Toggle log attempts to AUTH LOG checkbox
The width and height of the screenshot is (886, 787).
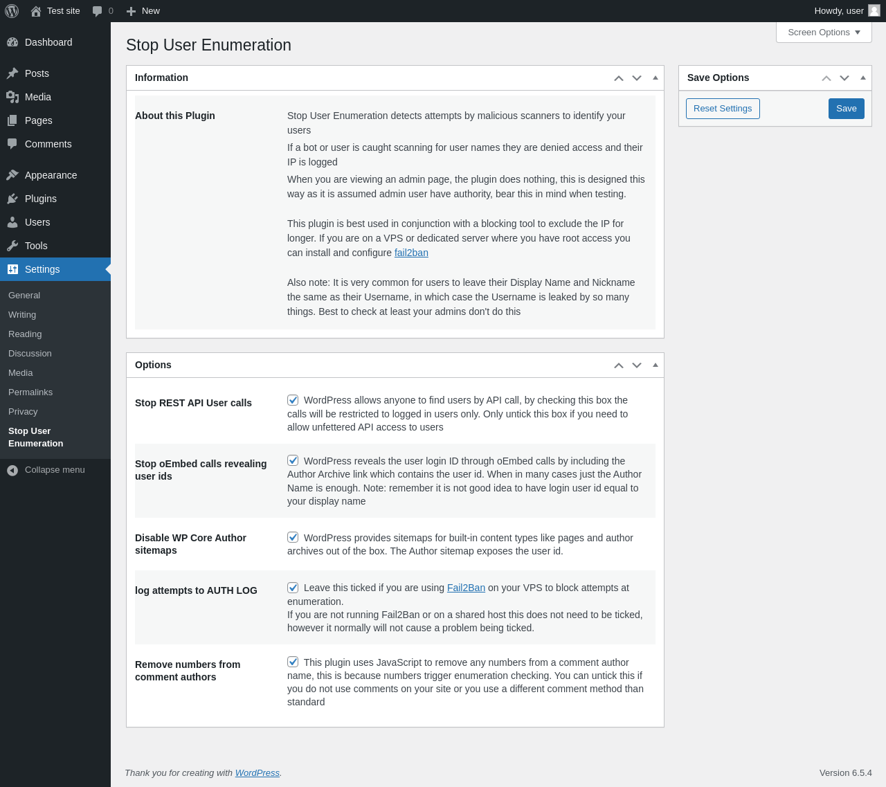293,588
